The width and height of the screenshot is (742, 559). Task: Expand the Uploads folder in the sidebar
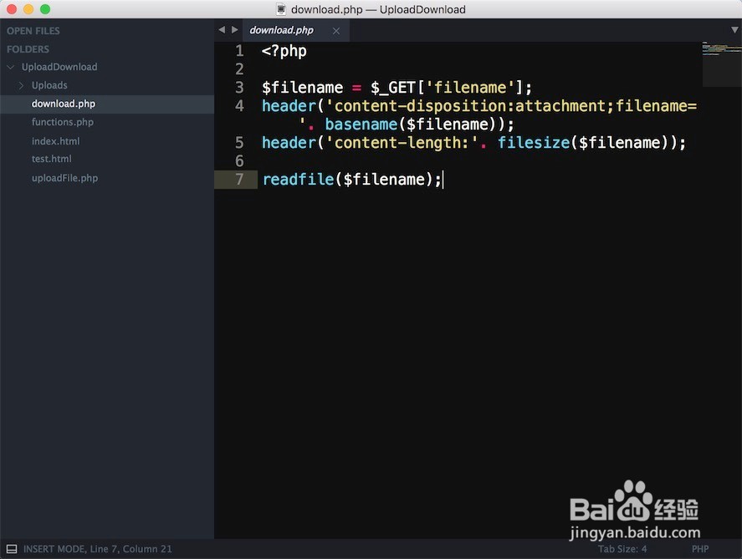[22, 84]
